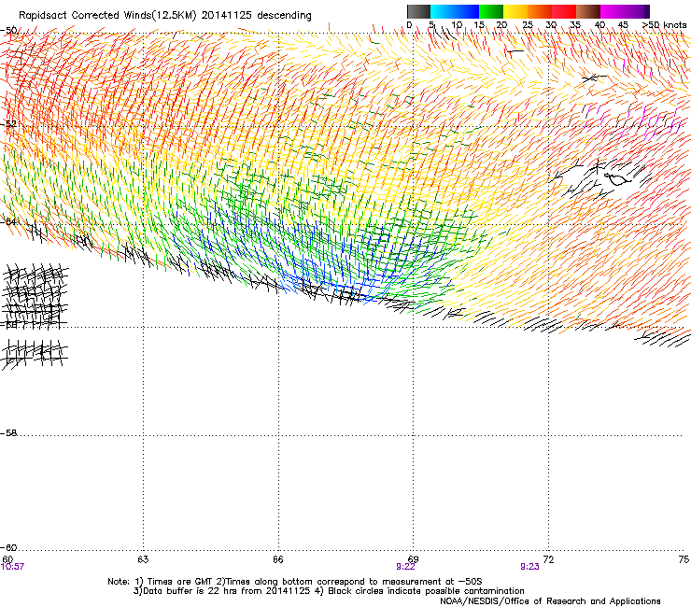Click the 72 longitude axis label
The width and height of the screenshot is (691, 607).
(548, 559)
